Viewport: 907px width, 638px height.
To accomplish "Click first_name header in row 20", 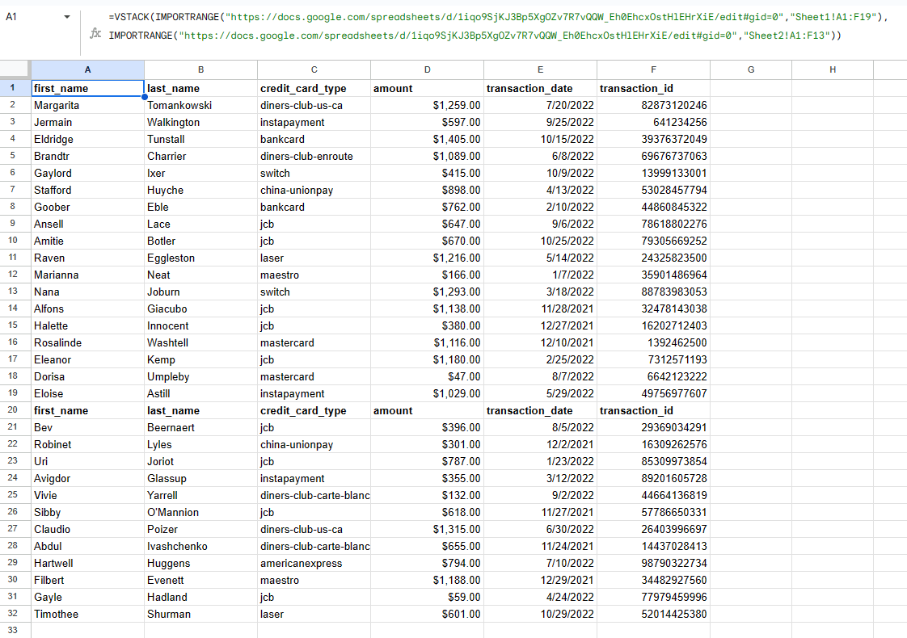I will 87,410.
